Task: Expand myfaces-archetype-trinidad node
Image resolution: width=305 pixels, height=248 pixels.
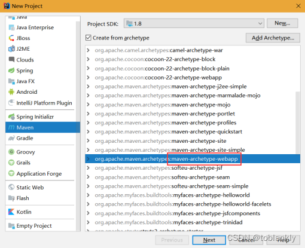Action: point(88,222)
